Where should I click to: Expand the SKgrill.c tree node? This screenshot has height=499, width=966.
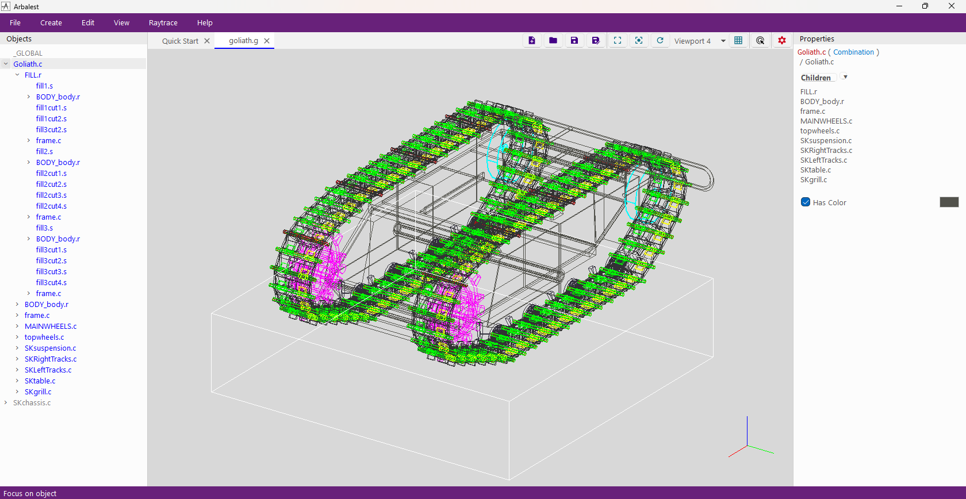tap(17, 391)
